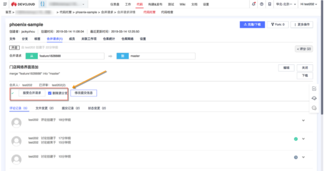Switch to the Tags tab
The width and height of the screenshot is (327, 171).
point(37,39)
